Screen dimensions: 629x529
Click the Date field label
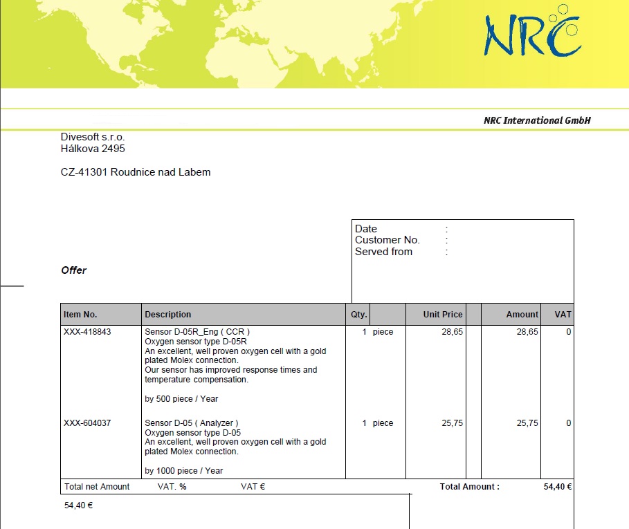click(x=366, y=229)
